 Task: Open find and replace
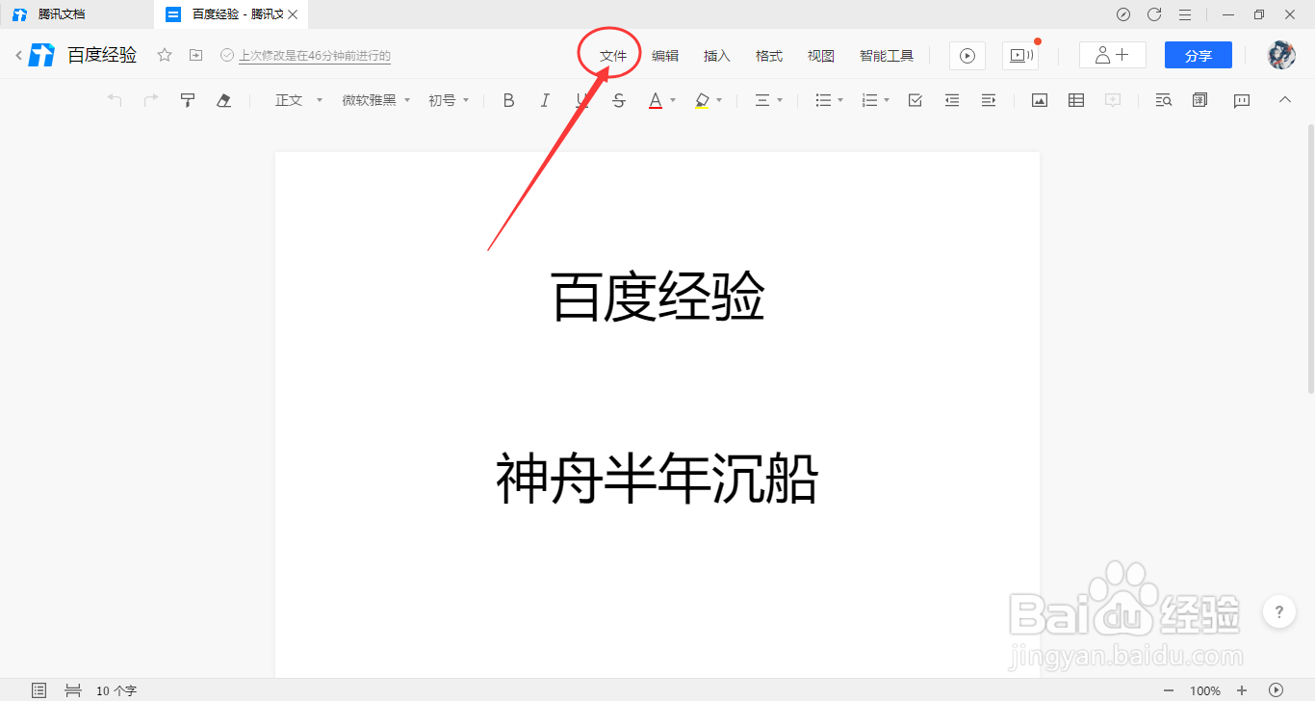pyautogui.click(x=1164, y=100)
